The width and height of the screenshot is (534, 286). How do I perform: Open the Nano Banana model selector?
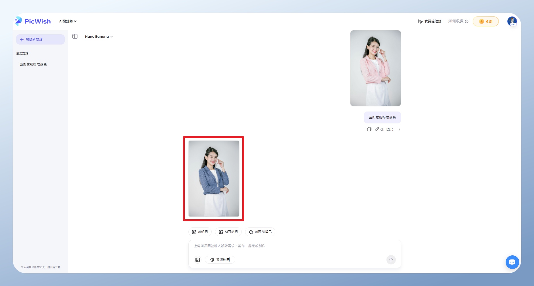pyautogui.click(x=99, y=37)
